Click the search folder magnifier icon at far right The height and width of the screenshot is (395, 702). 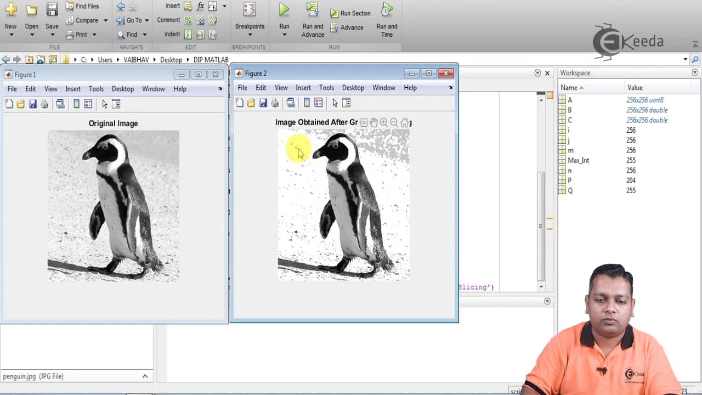(695, 59)
